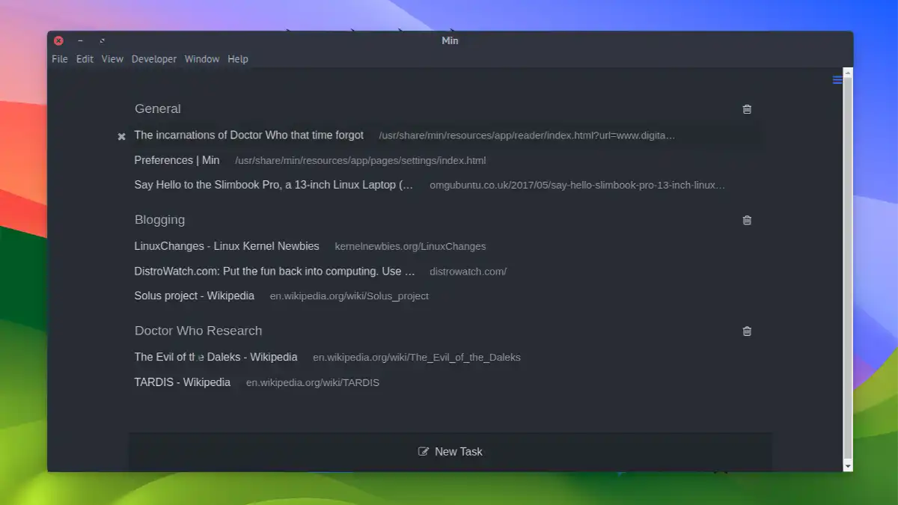
Task: Open The Evil of the Daleks tab
Action: point(216,357)
